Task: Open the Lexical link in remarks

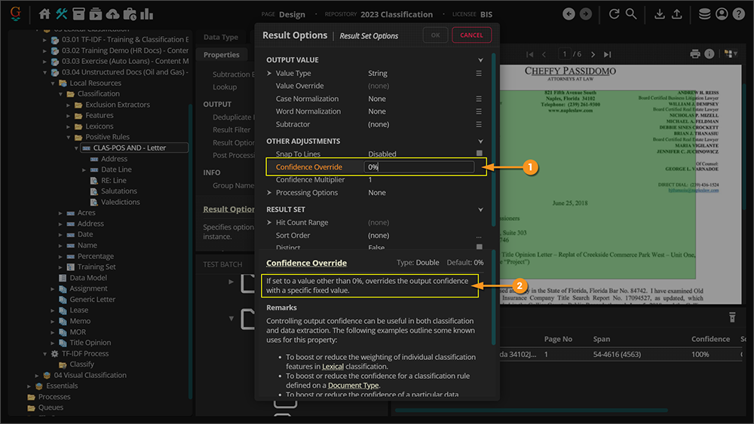Action: [x=333, y=367]
